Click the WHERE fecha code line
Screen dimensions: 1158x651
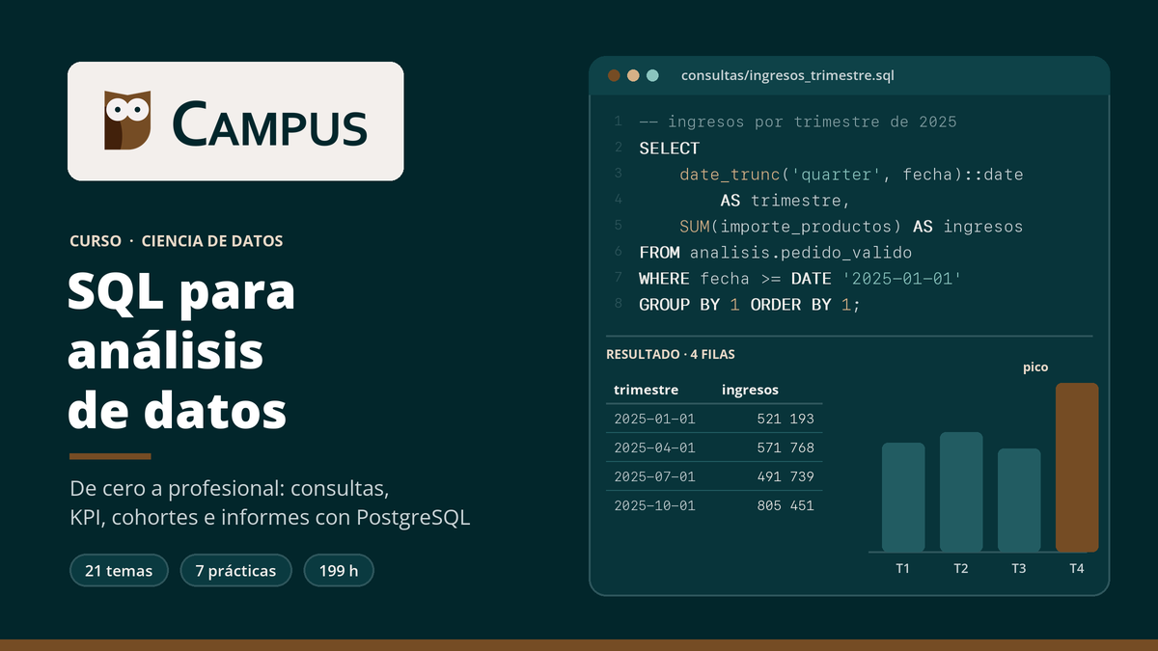point(800,278)
